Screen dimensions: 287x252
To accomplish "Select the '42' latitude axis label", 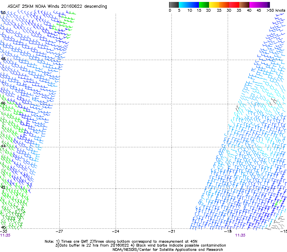I will pos(3,187).
